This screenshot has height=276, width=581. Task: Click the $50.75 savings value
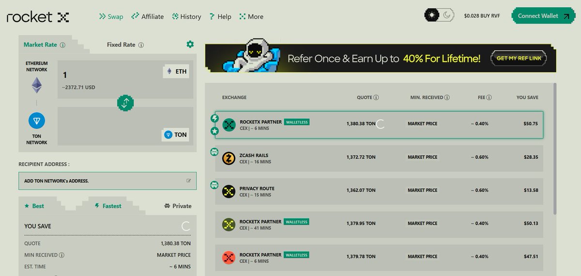(x=531, y=124)
